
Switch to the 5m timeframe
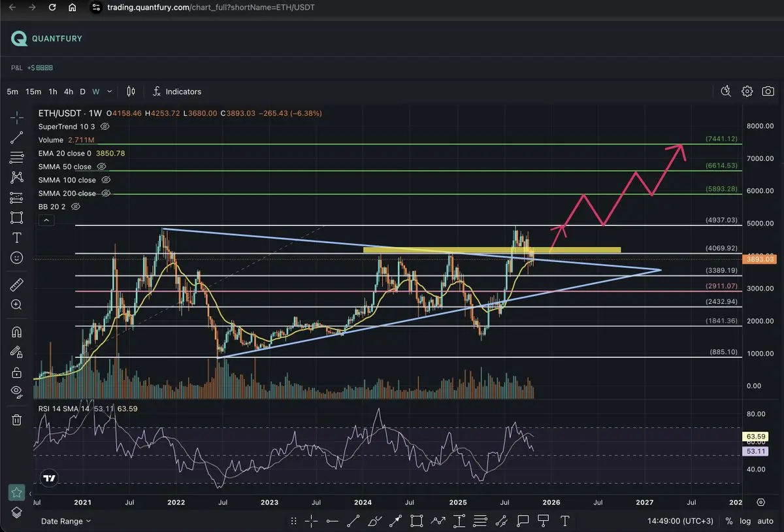tap(12, 91)
